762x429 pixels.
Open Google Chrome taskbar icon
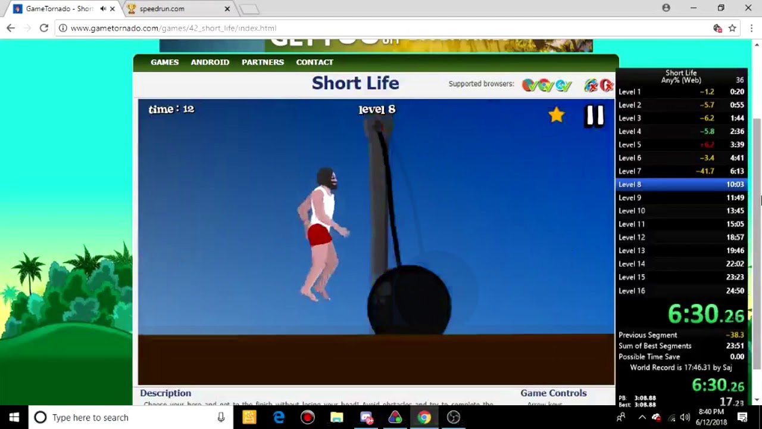point(424,417)
